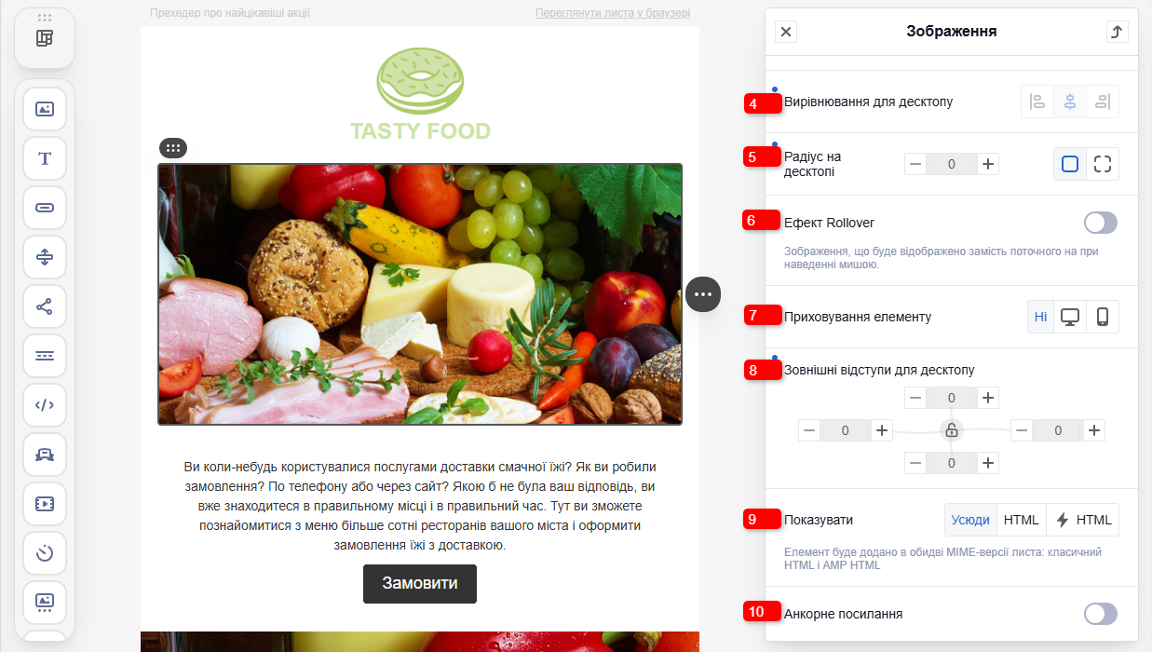Click the Замовити button in the email
The width and height of the screenshot is (1152, 652).
[420, 583]
